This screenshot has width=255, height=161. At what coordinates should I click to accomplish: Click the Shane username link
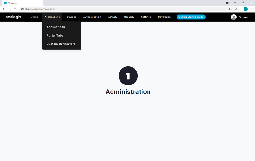pos(243,17)
